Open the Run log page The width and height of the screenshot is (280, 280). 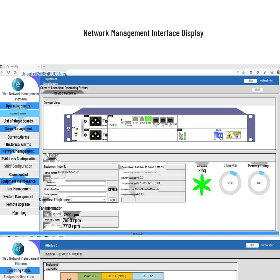(x=20, y=213)
